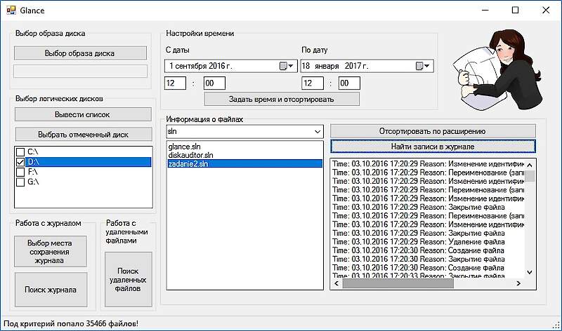Select the first log entry 'Изменение идентифик'
This screenshot has width=562, height=331.
428,163
